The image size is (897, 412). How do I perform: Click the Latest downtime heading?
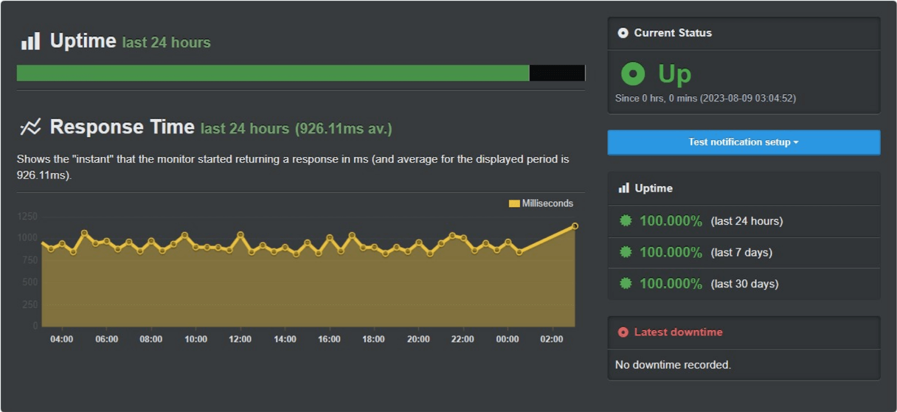tap(678, 332)
